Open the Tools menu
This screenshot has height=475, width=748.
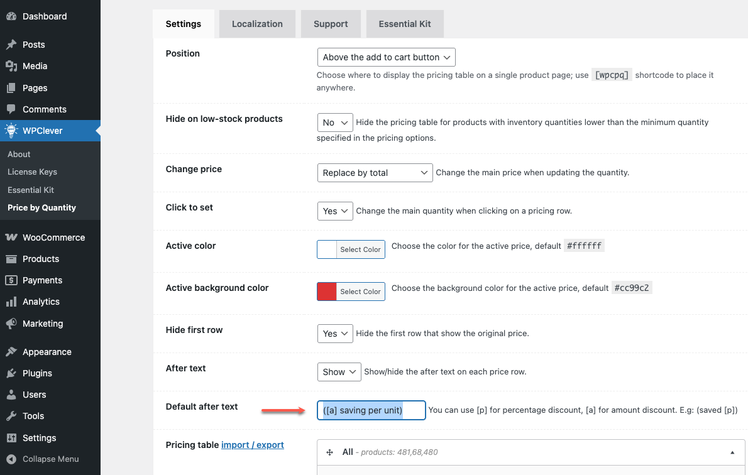pos(50,416)
